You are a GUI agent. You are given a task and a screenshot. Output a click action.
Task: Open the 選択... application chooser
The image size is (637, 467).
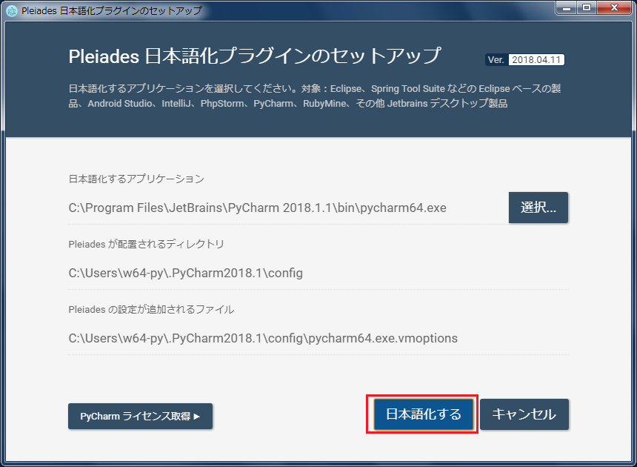click(x=538, y=208)
